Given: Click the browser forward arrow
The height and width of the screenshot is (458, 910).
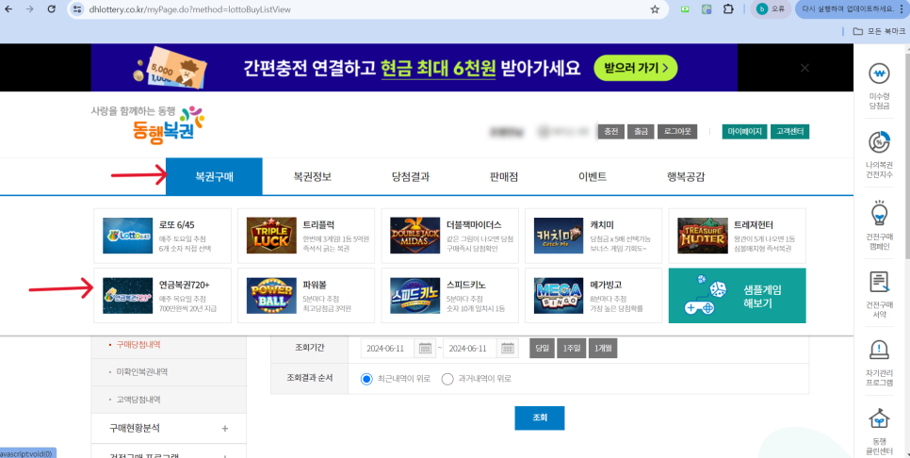Looking at the screenshot, I should pos(29,9).
